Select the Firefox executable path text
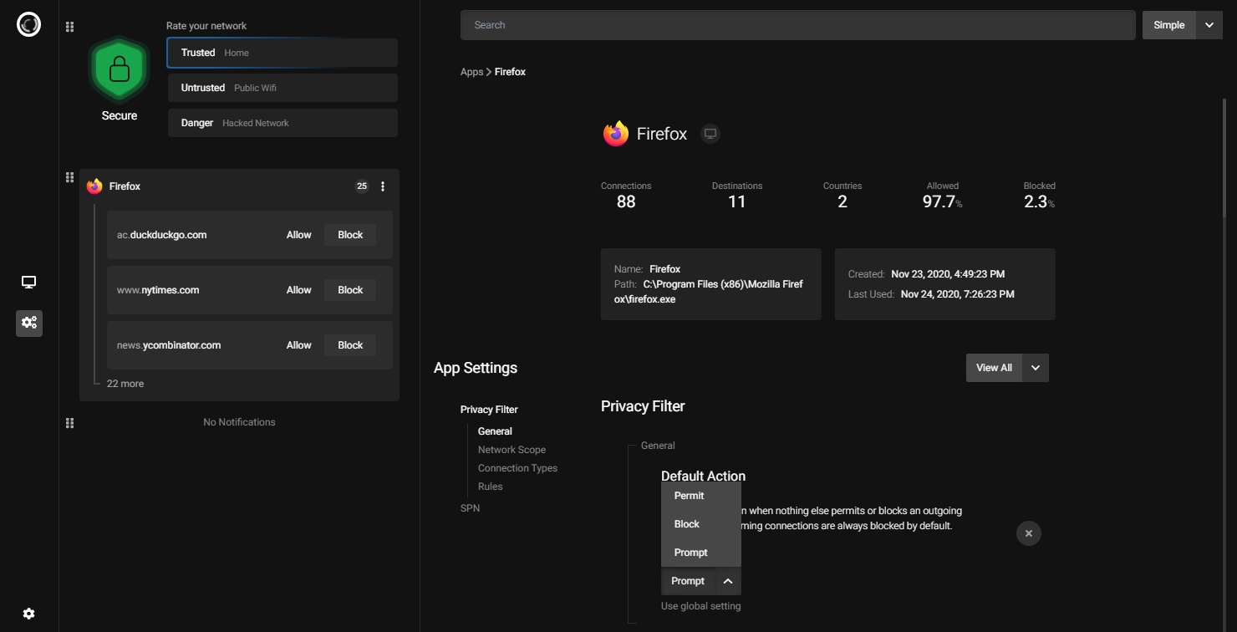 point(709,292)
